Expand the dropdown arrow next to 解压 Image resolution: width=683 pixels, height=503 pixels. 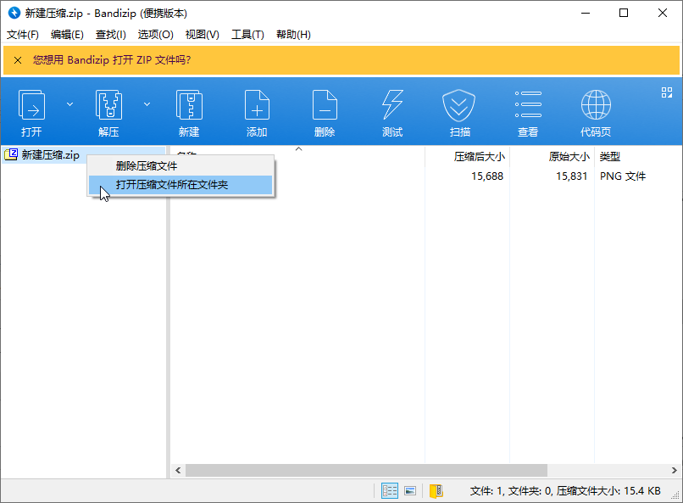coord(147,104)
